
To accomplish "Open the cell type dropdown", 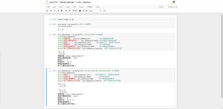I will (95, 11).
